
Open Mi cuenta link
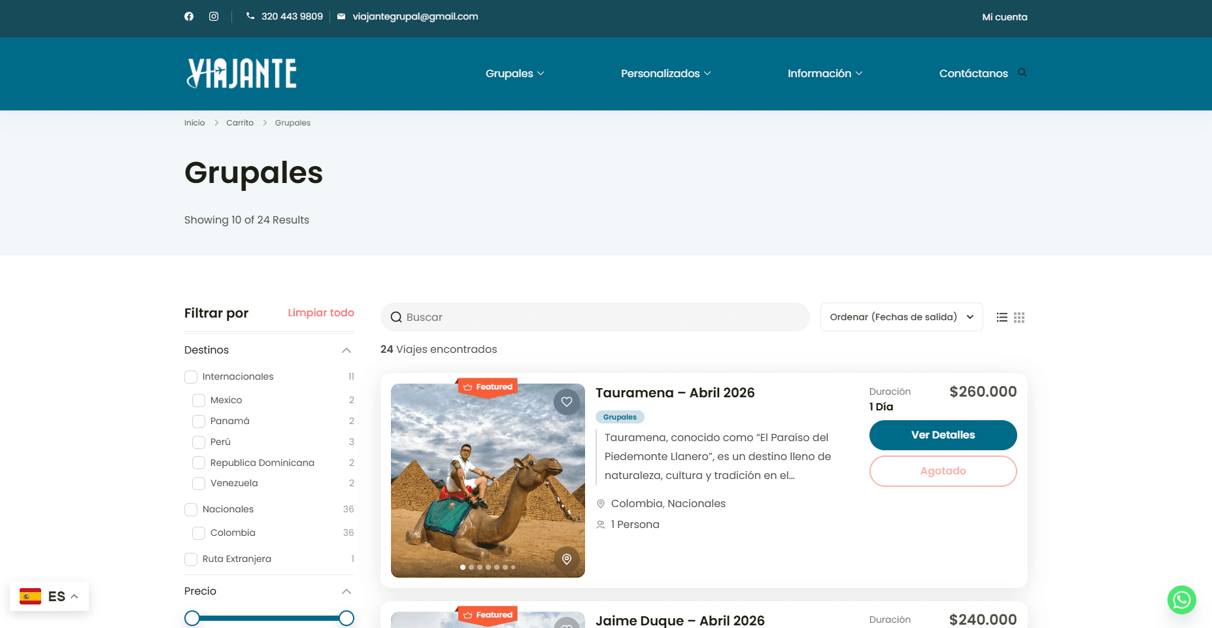(1005, 17)
